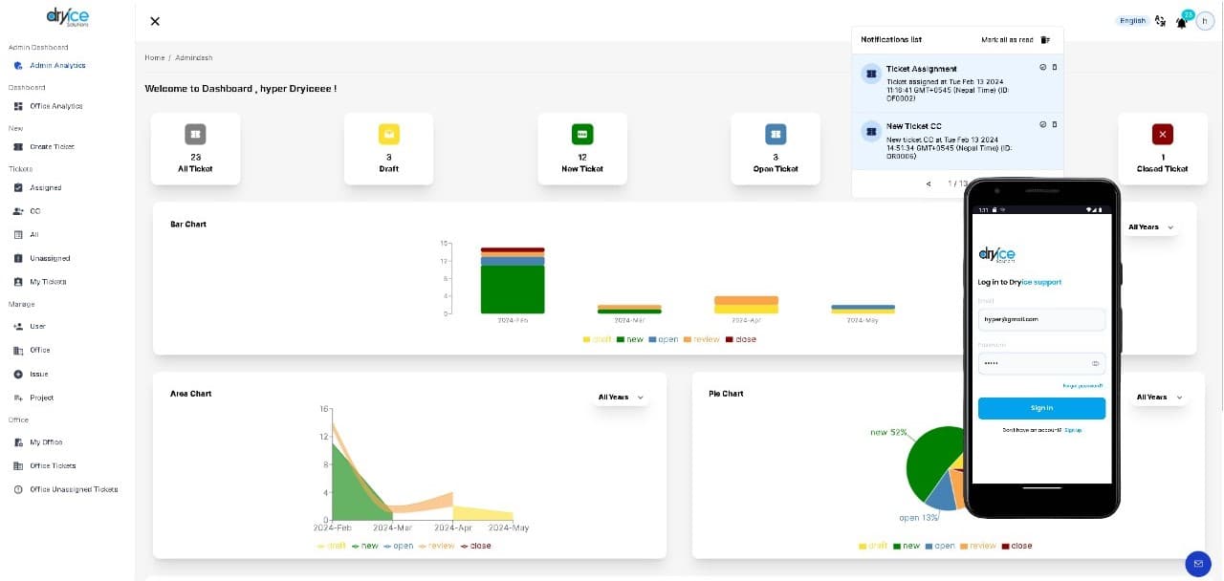1224x581 pixels.
Task: Close the sidebar with X icon
Action: click(155, 21)
